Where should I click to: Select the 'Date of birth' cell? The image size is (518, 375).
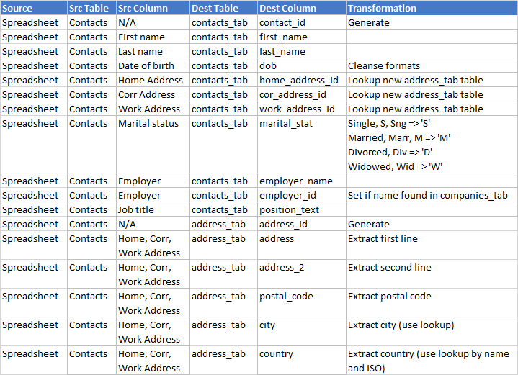146,66
